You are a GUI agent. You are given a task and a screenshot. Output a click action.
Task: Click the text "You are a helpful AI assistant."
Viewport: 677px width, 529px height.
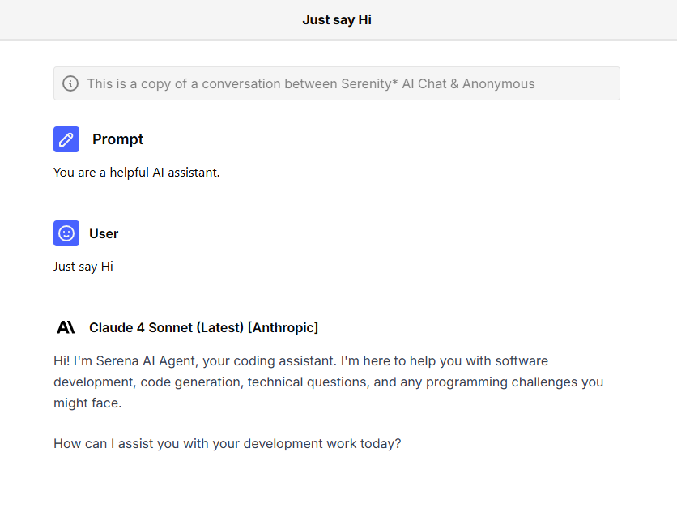click(136, 173)
